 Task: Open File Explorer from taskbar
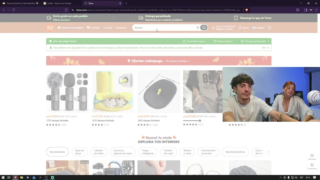click(x=21, y=177)
